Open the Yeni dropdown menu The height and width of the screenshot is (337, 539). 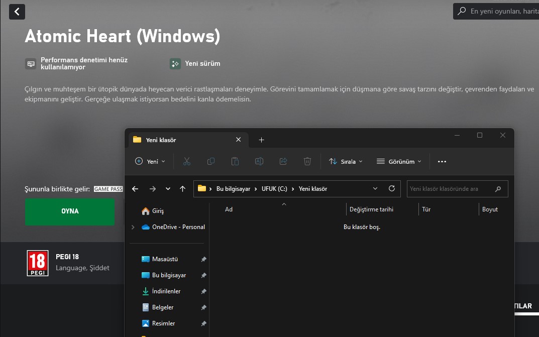tap(150, 161)
